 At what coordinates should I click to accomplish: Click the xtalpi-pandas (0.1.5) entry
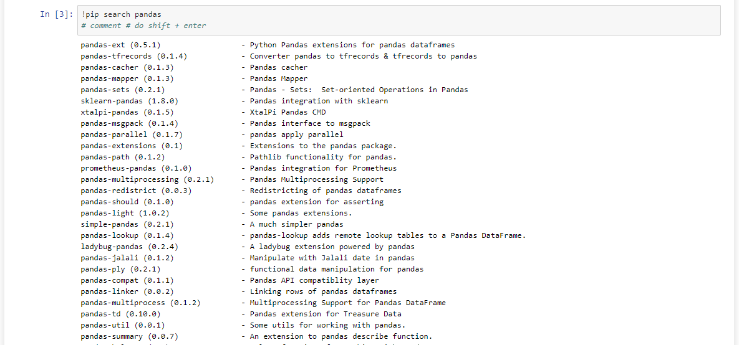tap(127, 112)
